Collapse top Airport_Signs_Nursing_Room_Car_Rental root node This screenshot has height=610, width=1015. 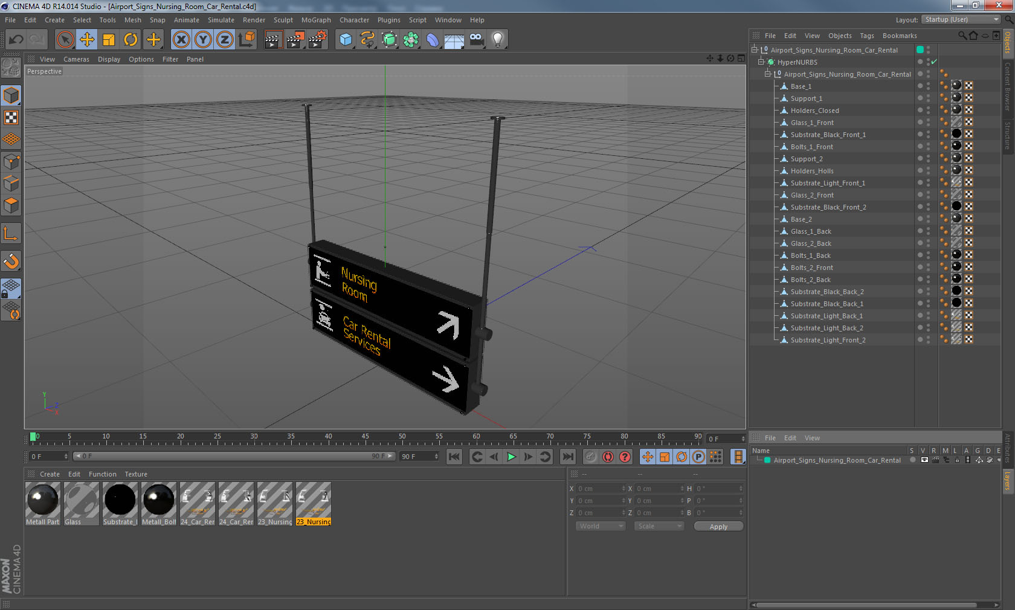[x=755, y=50]
